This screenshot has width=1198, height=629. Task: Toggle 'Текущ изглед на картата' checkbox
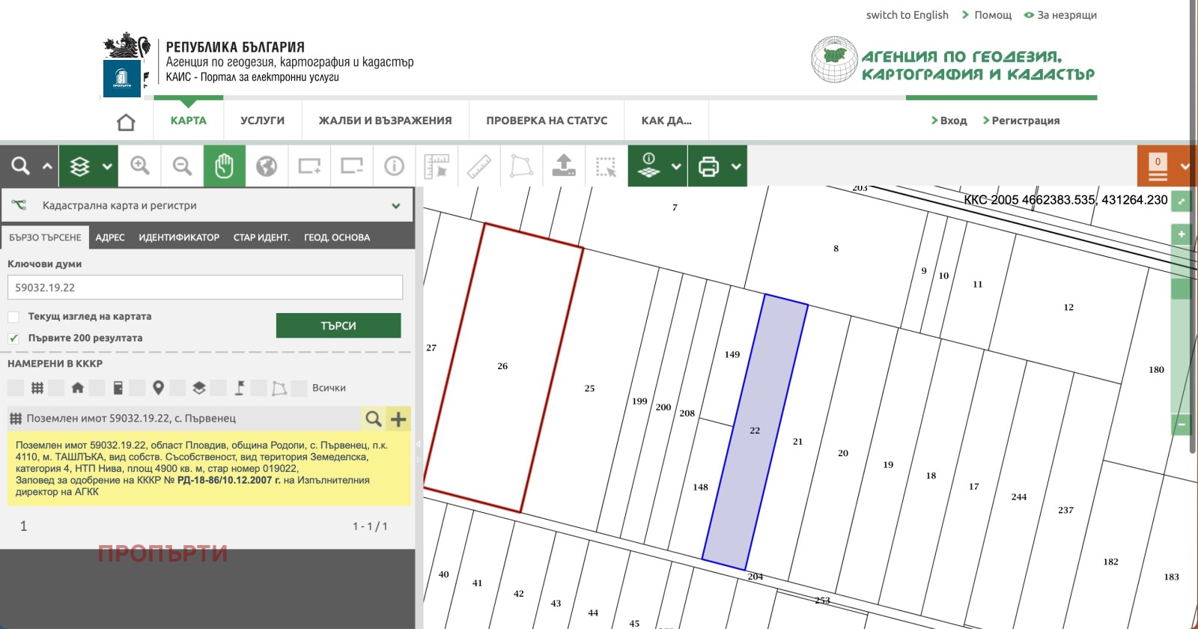[x=13, y=317]
